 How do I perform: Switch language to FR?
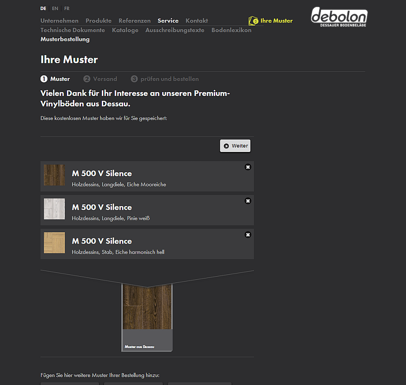(x=67, y=8)
